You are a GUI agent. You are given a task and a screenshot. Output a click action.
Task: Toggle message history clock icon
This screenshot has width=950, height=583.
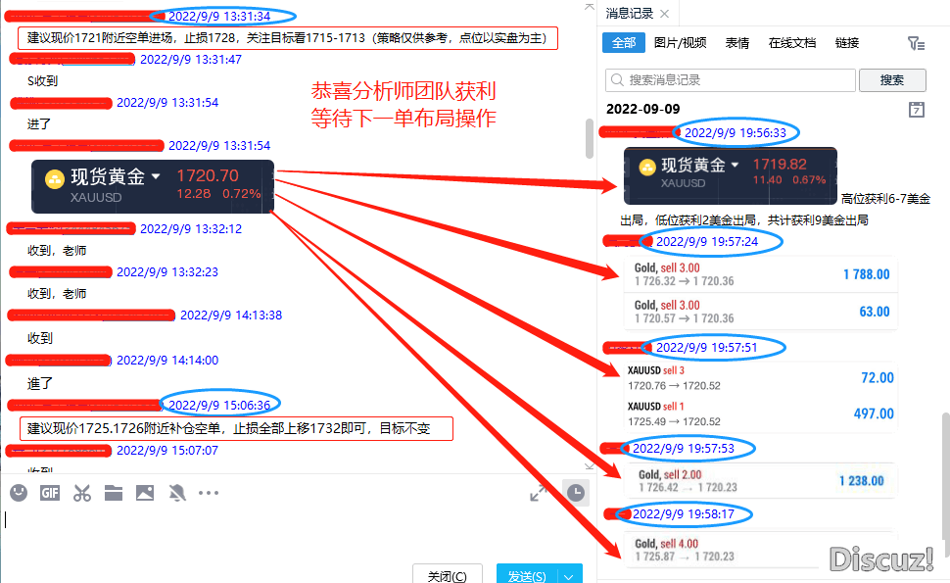point(576,493)
